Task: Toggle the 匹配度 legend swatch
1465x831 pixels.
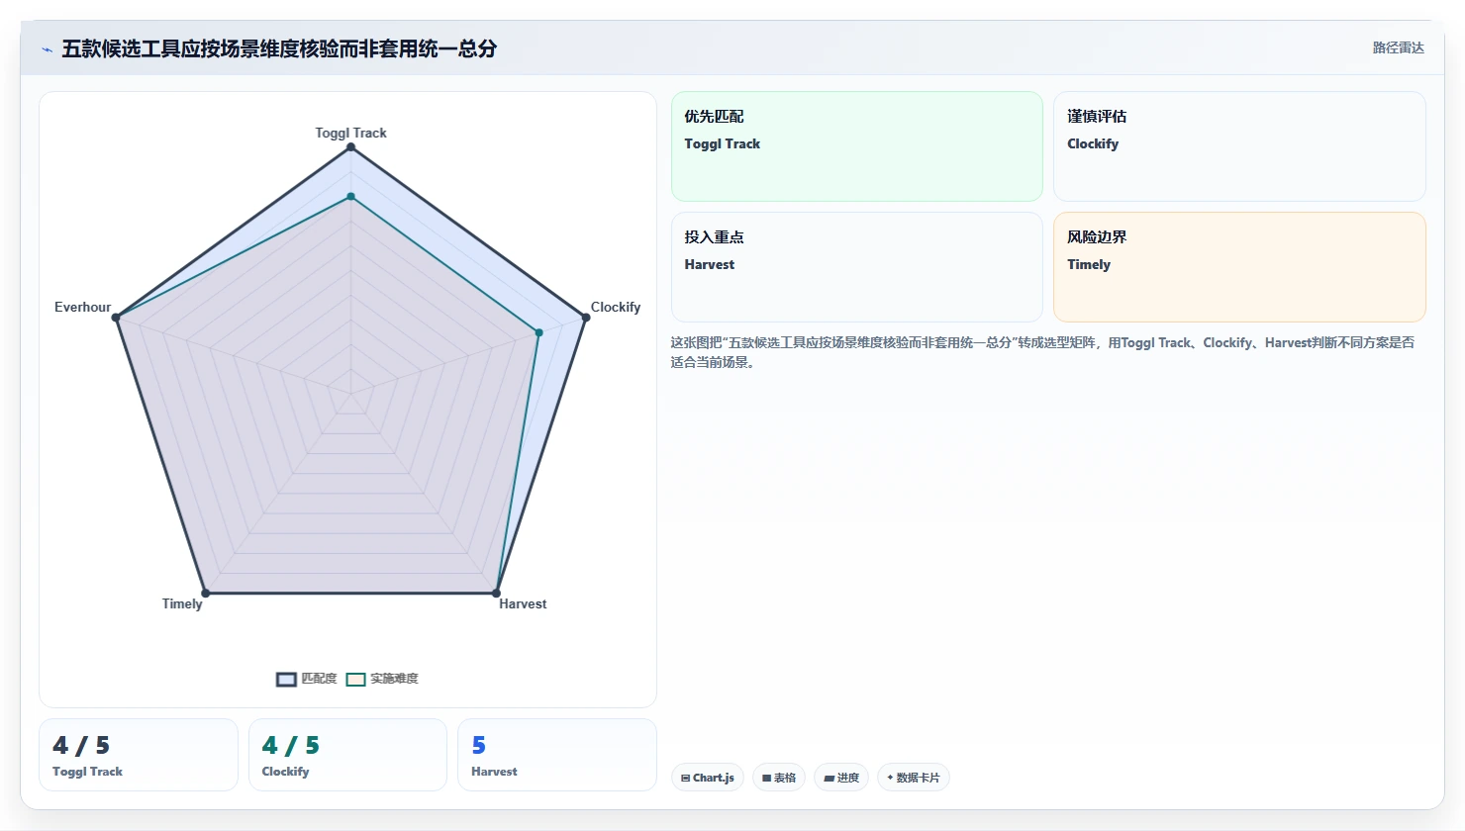Action: (286, 679)
